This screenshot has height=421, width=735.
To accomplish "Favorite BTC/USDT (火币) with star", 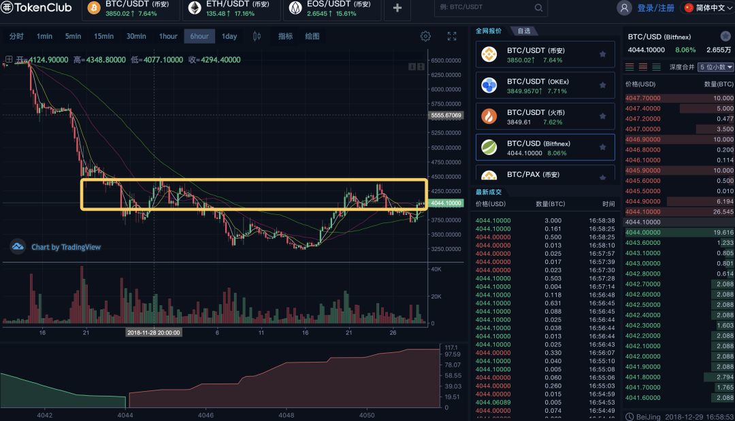I will tap(603, 116).
